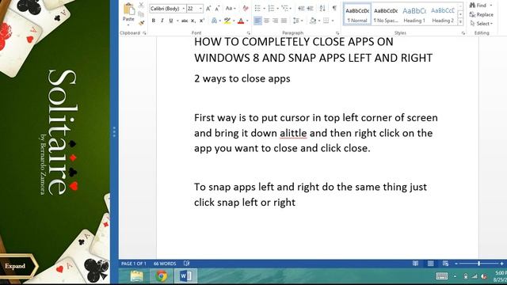The height and width of the screenshot is (285, 507).
Task: Increase font size with the Grow Font icon
Action: click(x=208, y=9)
